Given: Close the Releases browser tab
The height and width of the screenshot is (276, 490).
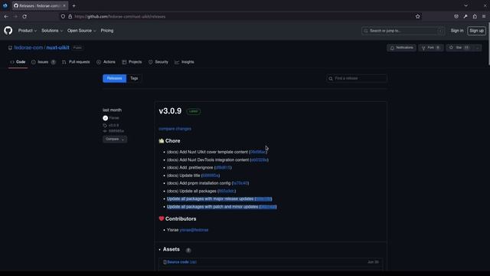Looking at the screenshot, I should click(64, 5).
